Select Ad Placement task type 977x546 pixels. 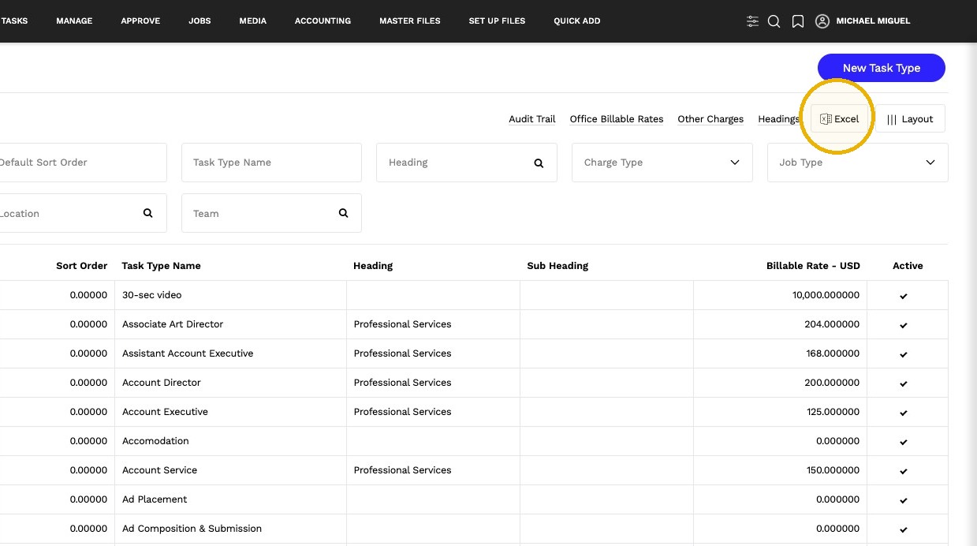pos(155,499)
